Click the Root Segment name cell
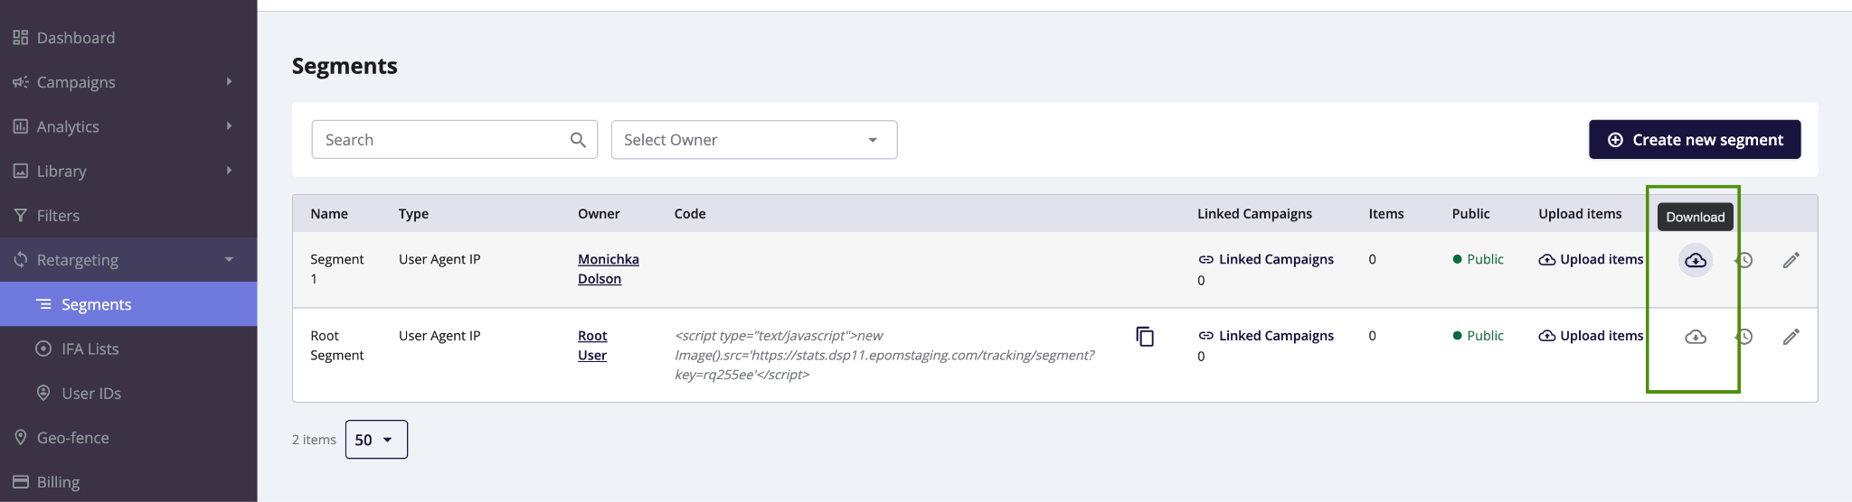The width and height of the screenshot is (1852, 502). (x=336, y=346)
